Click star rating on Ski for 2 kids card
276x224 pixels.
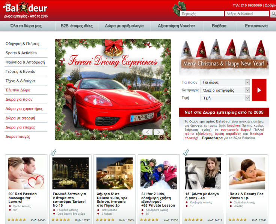(x=149, y=220)
